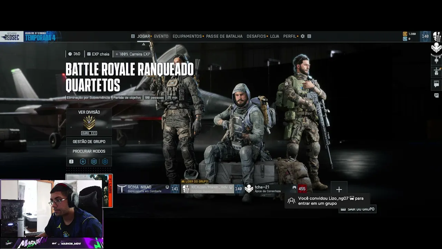Select KICK.com/Markin_mdv squad leader card

click(212, 189)
